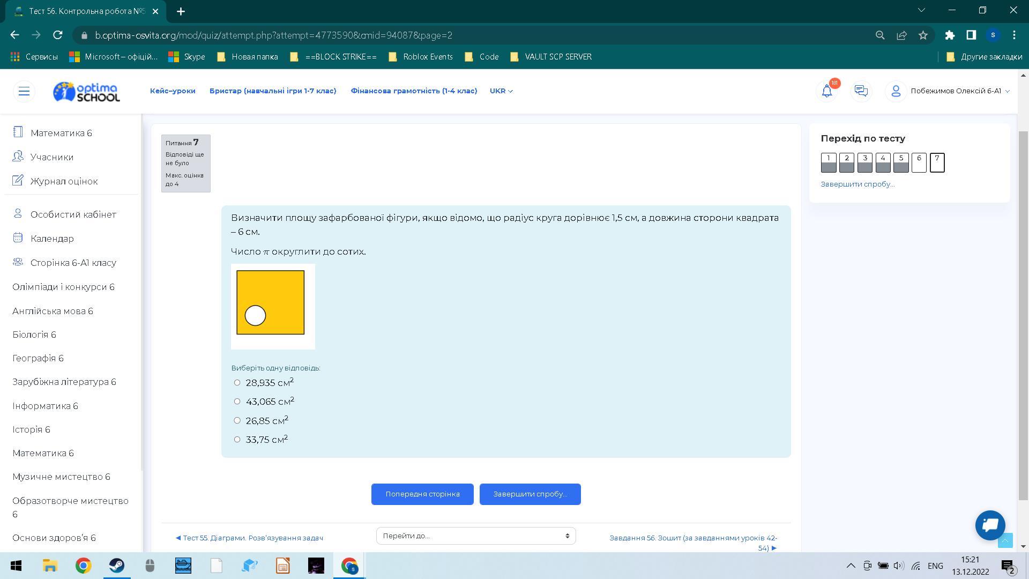Click the Попередня сторінка button
The height and width of the screenshot is (579, 1029).
[422, 494]
